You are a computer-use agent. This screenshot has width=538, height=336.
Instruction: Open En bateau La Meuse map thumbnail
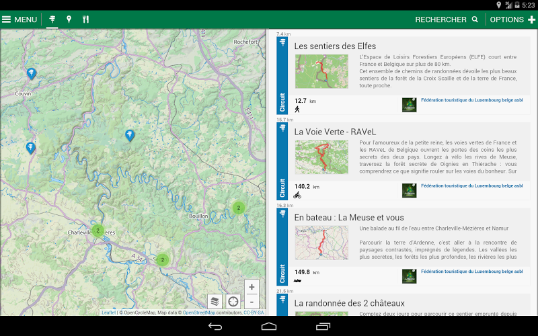tap(321, 243)
